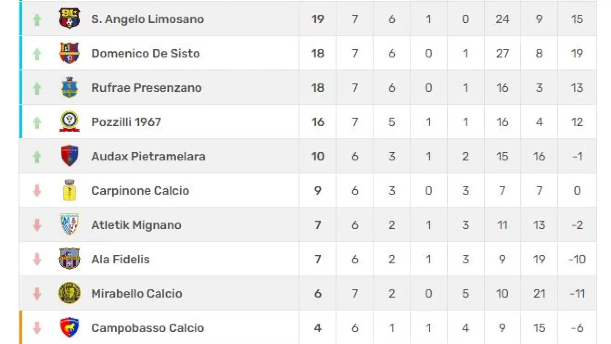Viewport: 611px width, 344px height.
Task: Click the Domenico De Sisto team crest
Action: tap(69, 53)
